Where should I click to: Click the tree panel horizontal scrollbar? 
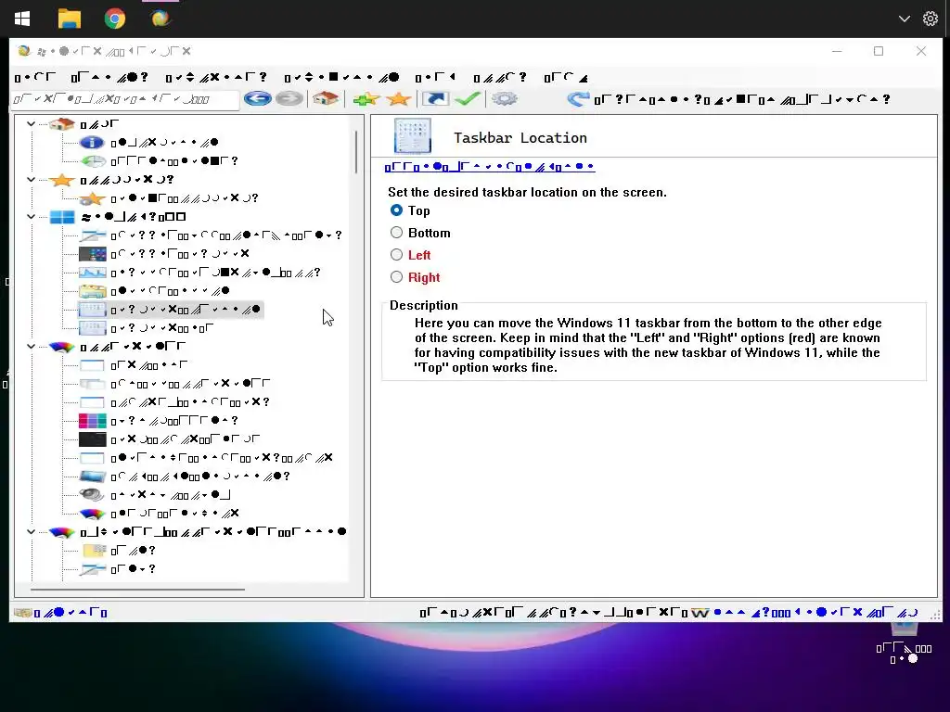pyautogui.click(x=137, y=589)
